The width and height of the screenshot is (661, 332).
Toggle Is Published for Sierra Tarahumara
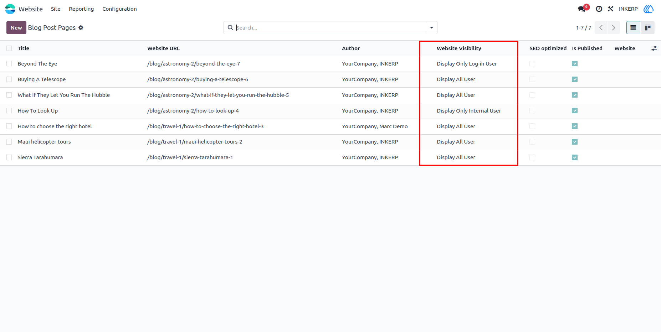pos(575,157)
